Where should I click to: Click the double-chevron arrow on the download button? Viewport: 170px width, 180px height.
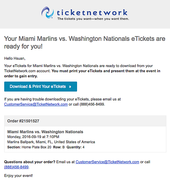pos(70,87)
